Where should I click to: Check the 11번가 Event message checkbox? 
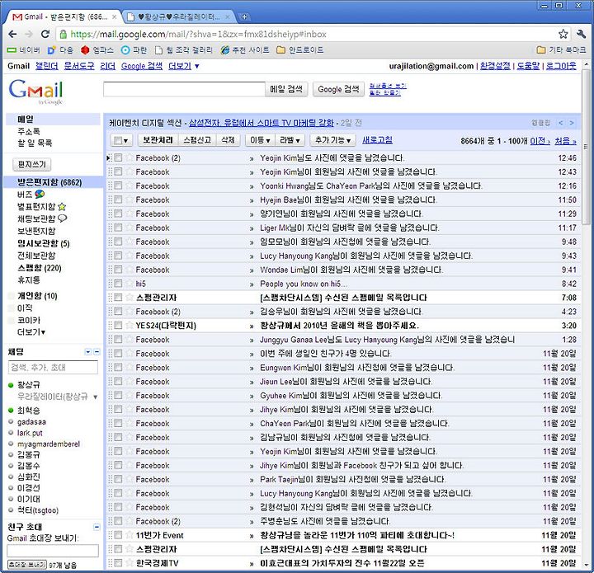click(118, 535)
